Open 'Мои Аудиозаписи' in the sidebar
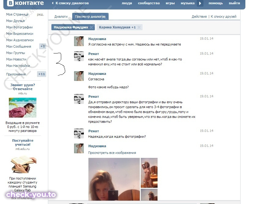The image size is (257, 204). click(x=20, y=40)
